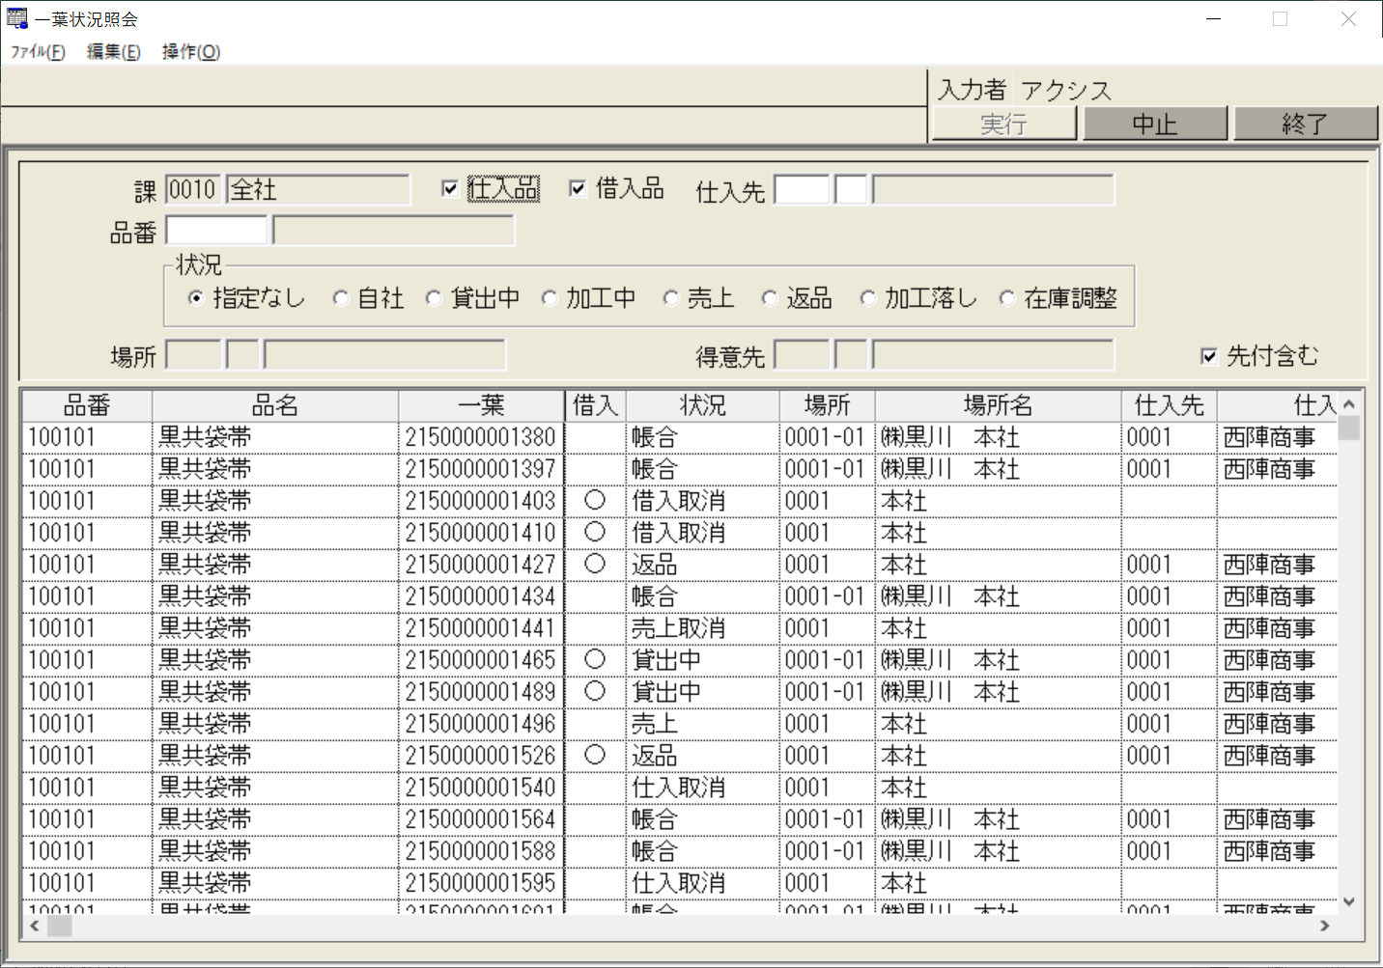Screen dimensions: 1383x968
Task: Open the 編集(E) menu
Action: [x=113, y=52]
